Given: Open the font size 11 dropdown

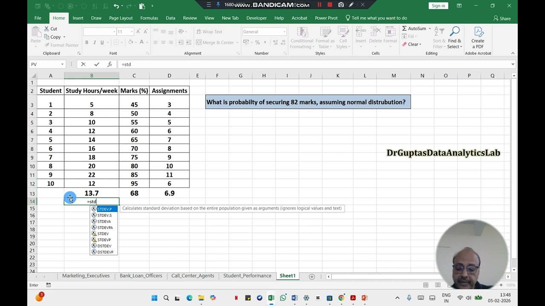Looking at the screenshot, I should (x=132, y=31).
